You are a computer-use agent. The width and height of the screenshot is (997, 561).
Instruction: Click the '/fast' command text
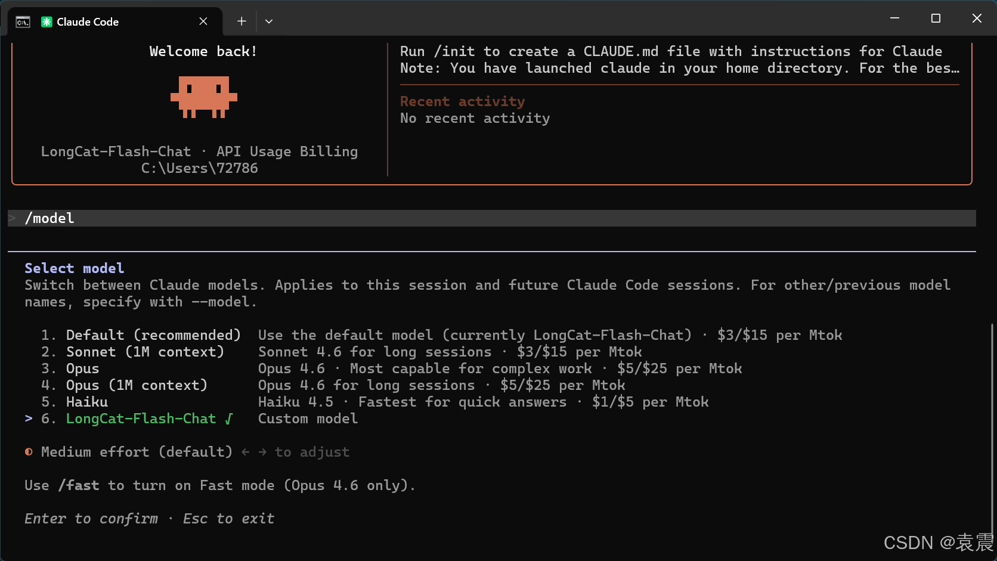point(79,485)
